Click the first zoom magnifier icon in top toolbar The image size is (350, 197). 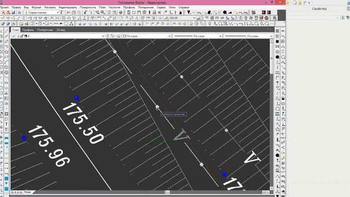(97, 13)
